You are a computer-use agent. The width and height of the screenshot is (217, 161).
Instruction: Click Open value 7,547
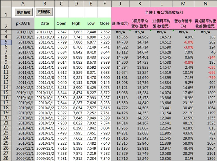(x=61, y=32)
